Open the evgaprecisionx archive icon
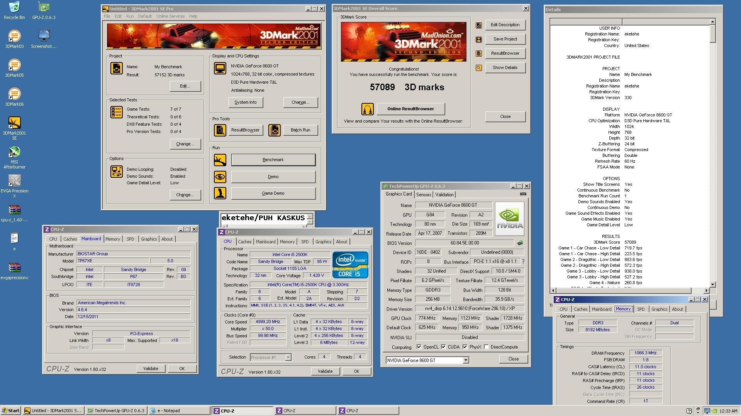Image resolution: width=741 pixels, height=416 pixels. (14, 271)
